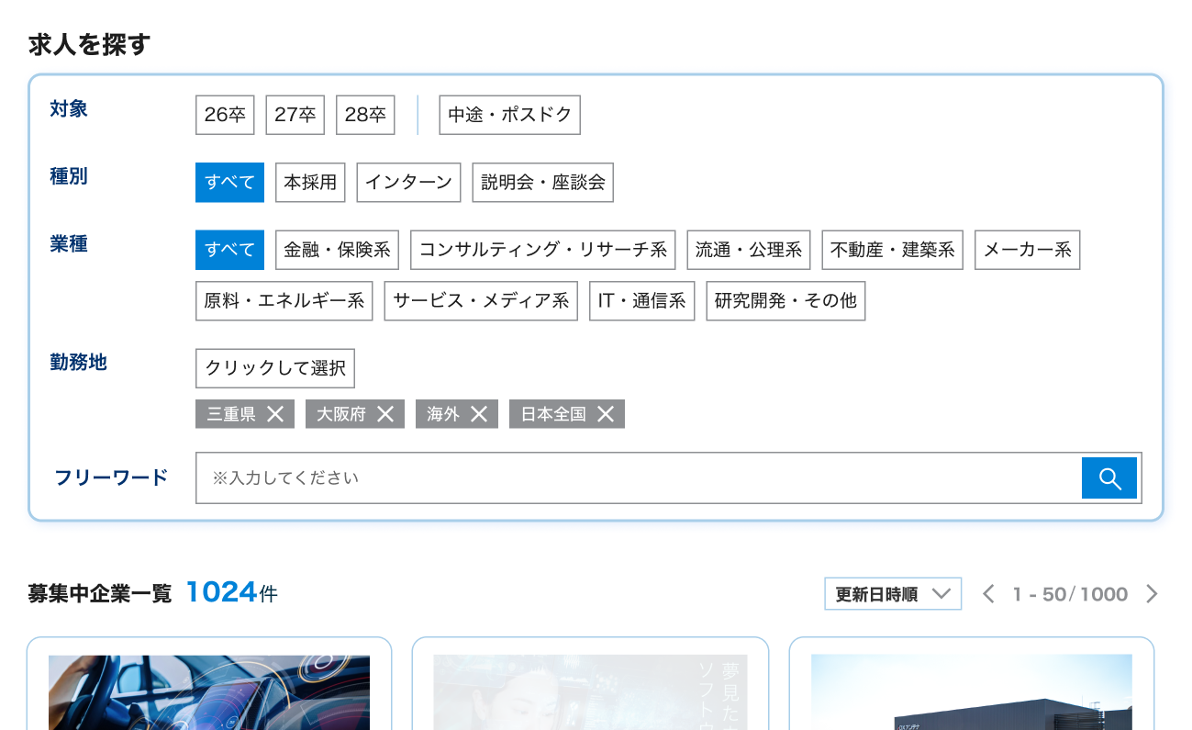Click the blue magnifying glass search icon
Viewport: 1192px width, 730px height.
[x=1109, y=477]
